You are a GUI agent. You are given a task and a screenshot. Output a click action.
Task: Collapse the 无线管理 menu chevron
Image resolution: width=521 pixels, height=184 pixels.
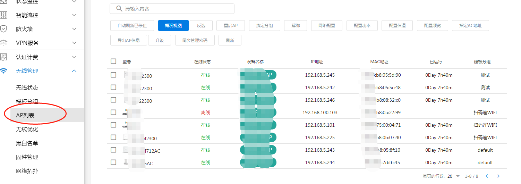[x=74, y=71]
